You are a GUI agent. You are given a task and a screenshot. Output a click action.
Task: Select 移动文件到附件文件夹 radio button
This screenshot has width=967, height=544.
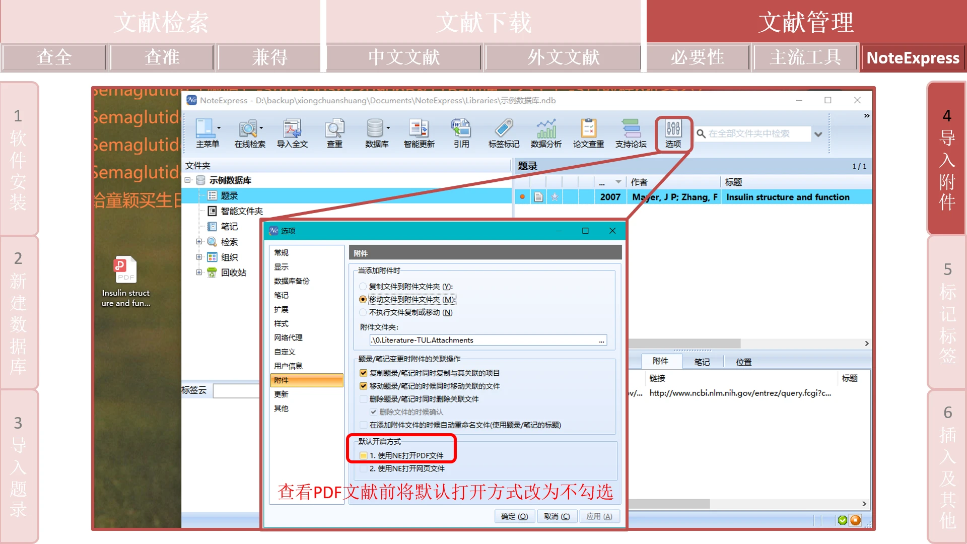[363, 299]
